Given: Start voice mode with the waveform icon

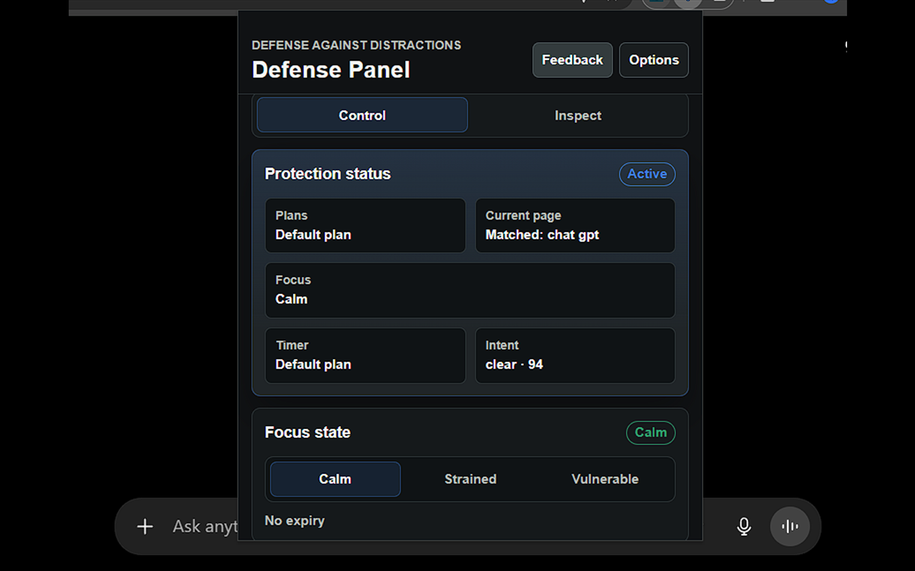Looking at the screenshot, I should [x=790, y=527].
